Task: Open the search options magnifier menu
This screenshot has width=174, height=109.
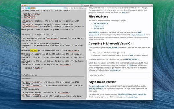Action: tap(23, 8)
